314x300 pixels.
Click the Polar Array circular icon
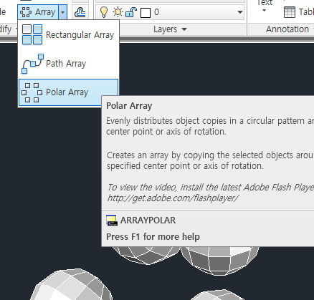pos(32,92)
